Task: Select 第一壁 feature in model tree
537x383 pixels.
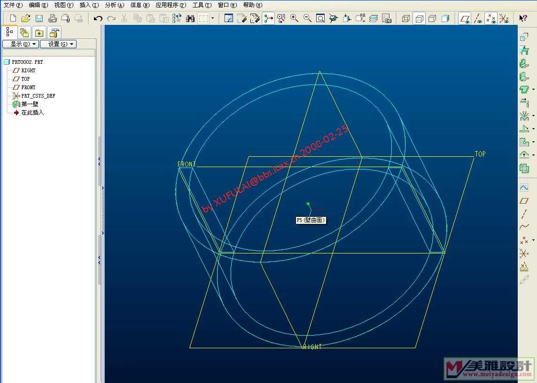Action: coord(30,104)
